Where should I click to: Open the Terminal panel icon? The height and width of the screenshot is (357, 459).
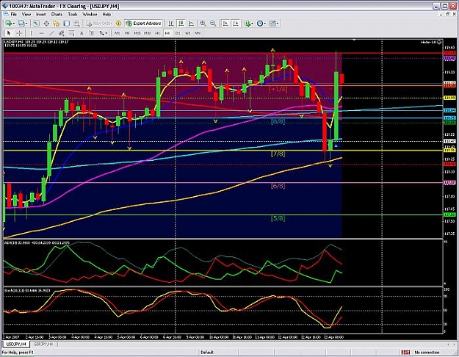66,24
